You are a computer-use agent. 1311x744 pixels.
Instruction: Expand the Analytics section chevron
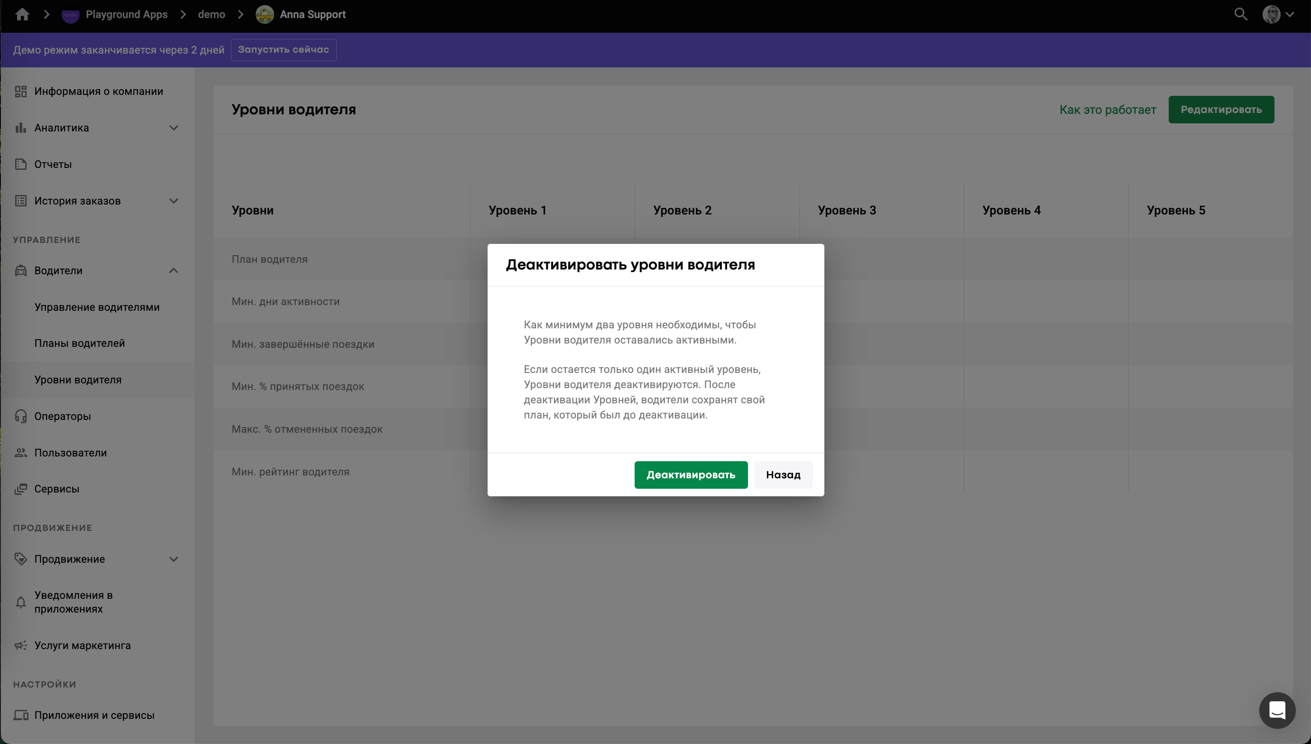[x=174, y=128]
